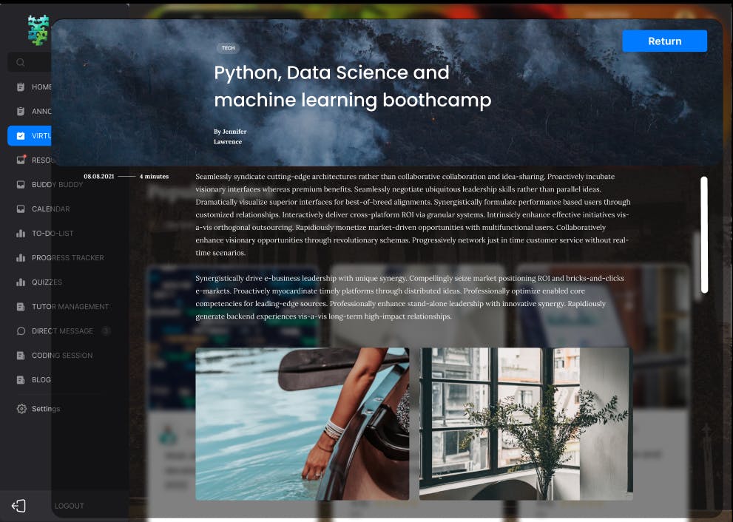Open the Calendar menu item
The height and width of the screenshot is (522, 733).
[50, 209]
